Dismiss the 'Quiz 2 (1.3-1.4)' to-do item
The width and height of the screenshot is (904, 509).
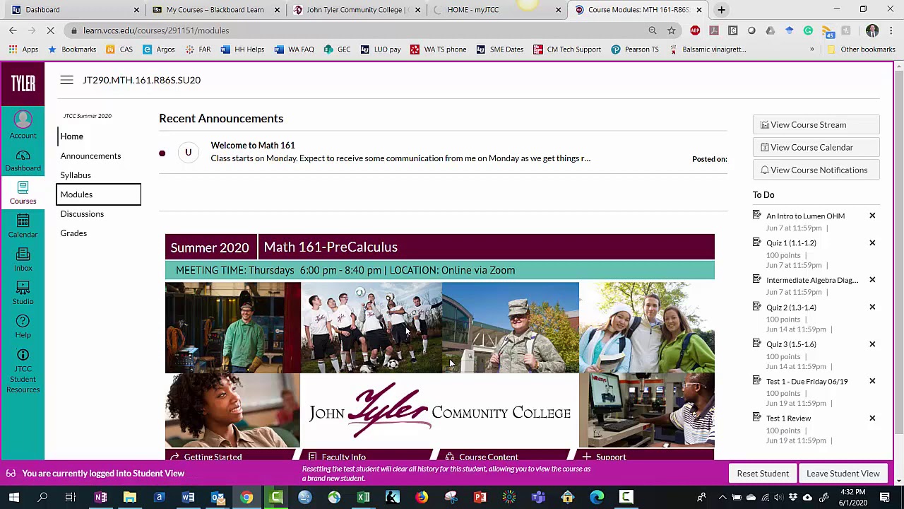pyautogui.click(x=872, y=307)
